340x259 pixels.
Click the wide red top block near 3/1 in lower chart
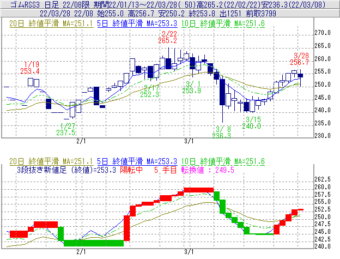click(199, 190)
